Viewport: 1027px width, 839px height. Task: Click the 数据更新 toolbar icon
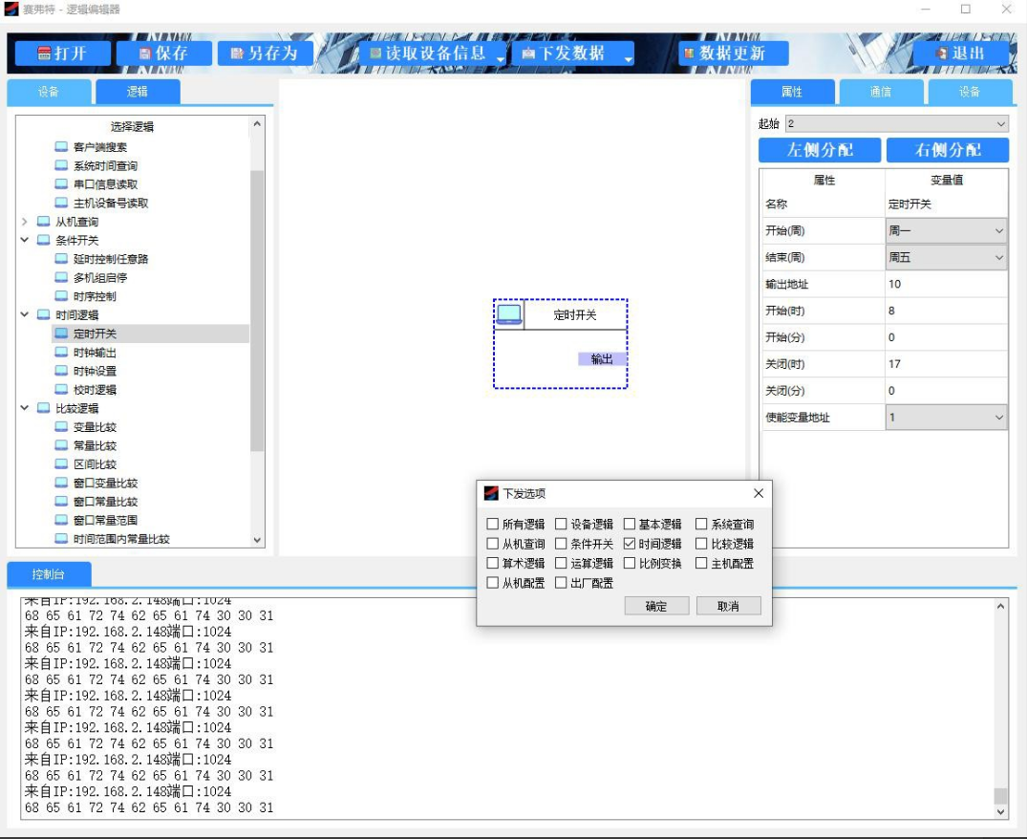point(688,54)
